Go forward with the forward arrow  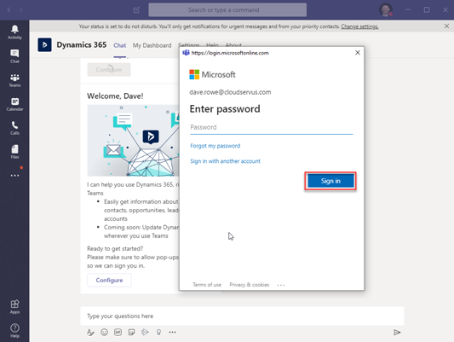pyautogui.click(x=20, y=10)
